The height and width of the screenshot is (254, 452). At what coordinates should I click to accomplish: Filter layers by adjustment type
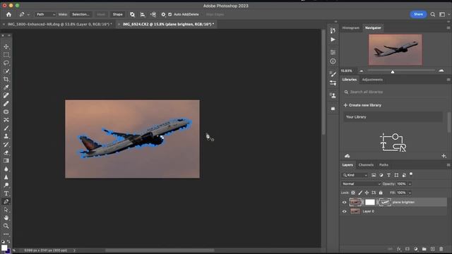381,175
